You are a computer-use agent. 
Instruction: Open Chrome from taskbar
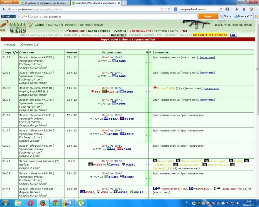pos(55,203)
